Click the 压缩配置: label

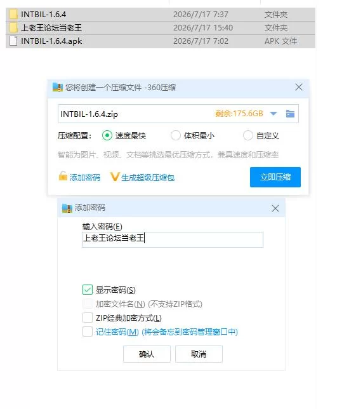click(x=74, y=136)
